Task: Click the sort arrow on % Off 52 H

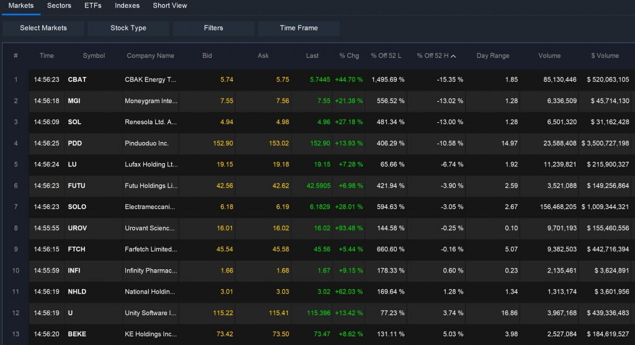Action: coord(453,56)
